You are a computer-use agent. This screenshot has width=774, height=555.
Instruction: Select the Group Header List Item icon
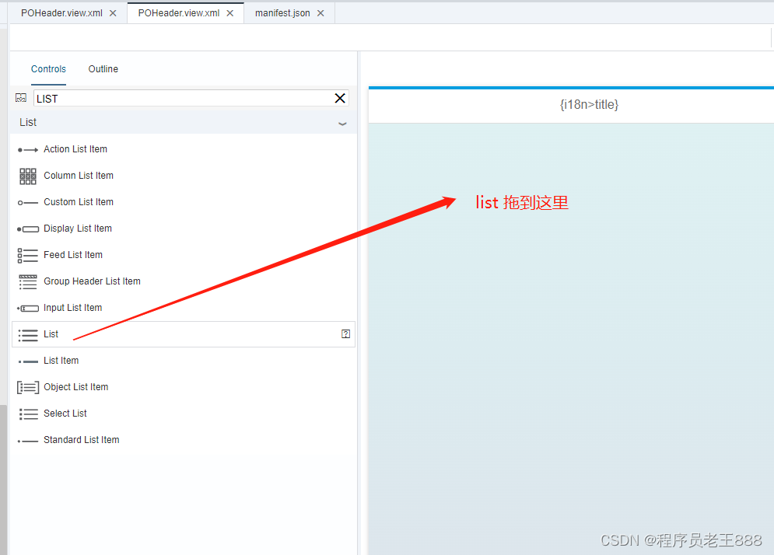point(28,281)
